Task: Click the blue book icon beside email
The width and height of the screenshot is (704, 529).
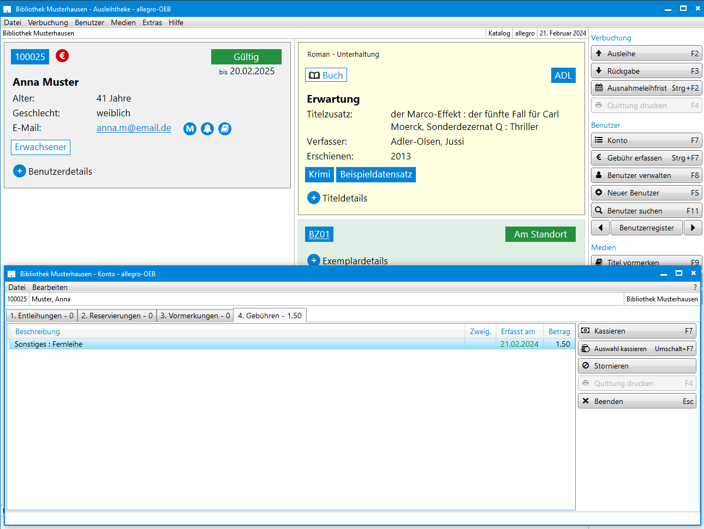Action: pyautogui.click(x=225, y=129)
